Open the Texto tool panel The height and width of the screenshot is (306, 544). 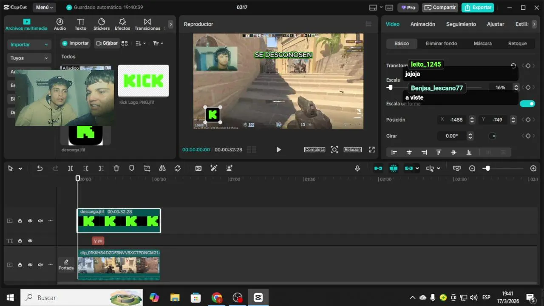click(x=80, y=24)
